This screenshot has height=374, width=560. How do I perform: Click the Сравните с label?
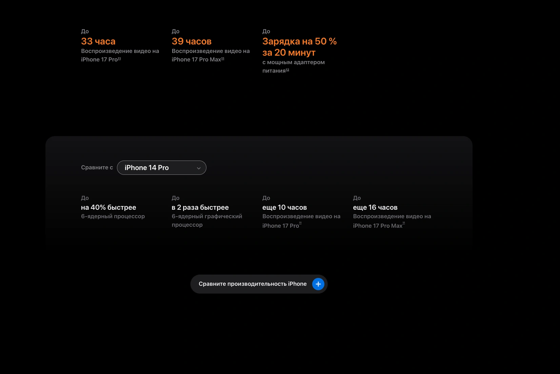pyautogui.click(x=97, y=168)
